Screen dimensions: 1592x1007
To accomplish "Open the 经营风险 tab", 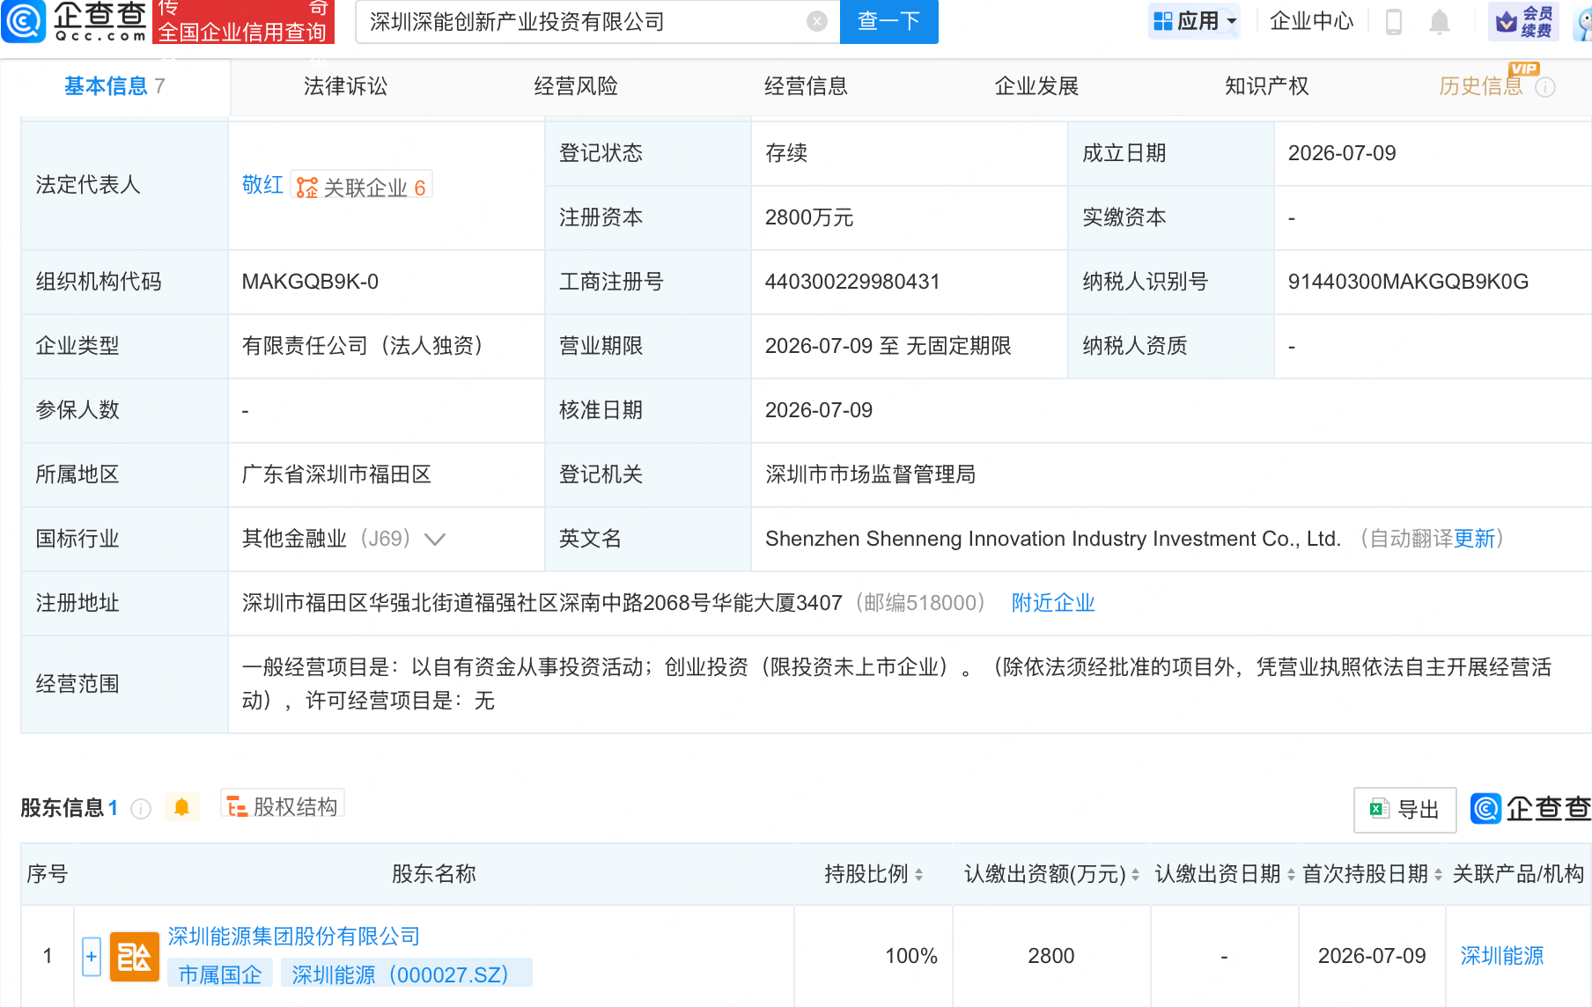I will pyautogui.click(x=576, y=86).
